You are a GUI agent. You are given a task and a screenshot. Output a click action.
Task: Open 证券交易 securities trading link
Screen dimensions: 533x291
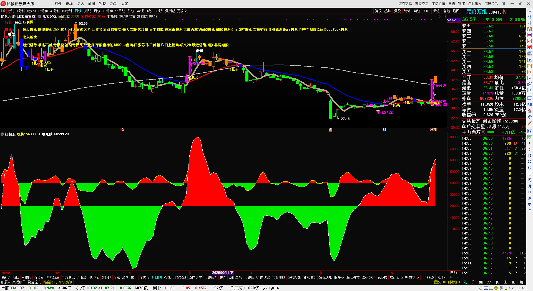[x=405, y=4]
